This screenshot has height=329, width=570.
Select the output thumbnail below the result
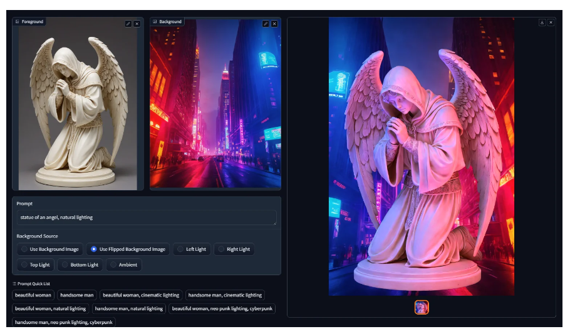pyautogui.click(x=421, y=307)
